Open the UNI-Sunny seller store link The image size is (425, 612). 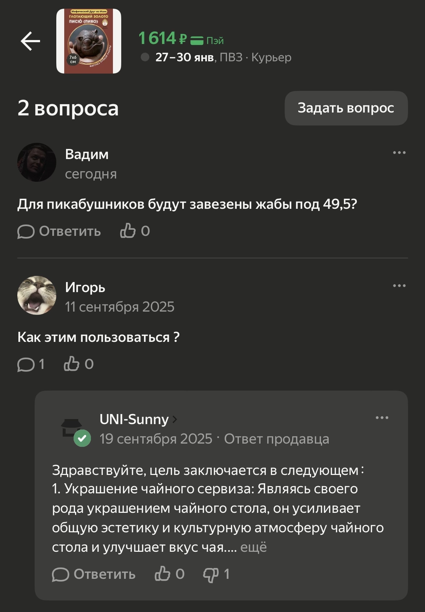coord(138,419)
